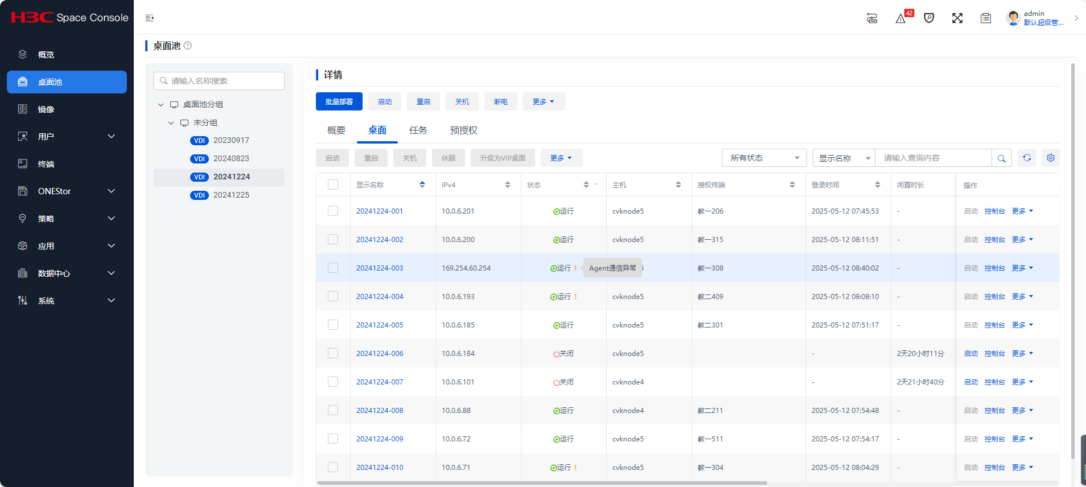Switch to the 任务 tab
Screen dimensions: 1086x487
(x=418, y=130)
